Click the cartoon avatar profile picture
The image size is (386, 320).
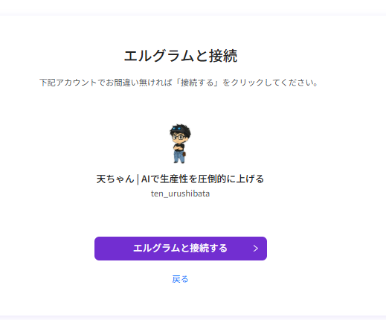coord(180,144)
